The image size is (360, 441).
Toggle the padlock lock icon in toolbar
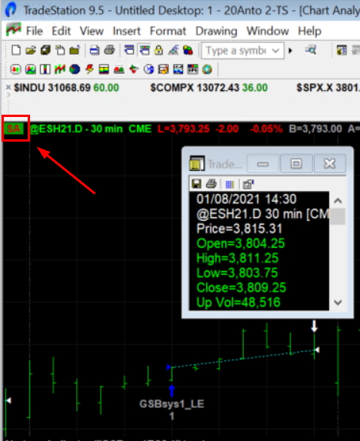tap(159, 51)
